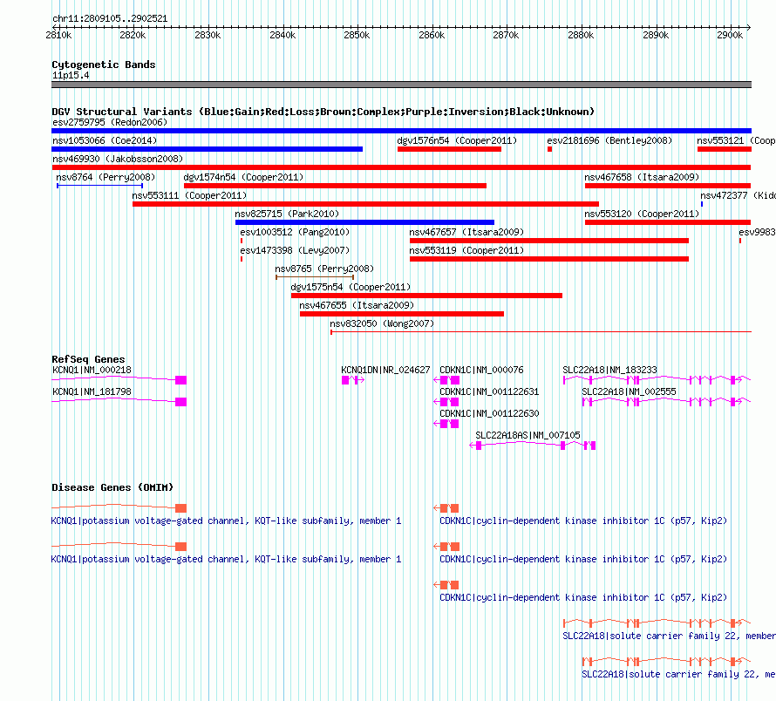The image size is (776, 701).
Task: Click the esv1003512 (Pang2010) label
Action: tap(295, 232)
